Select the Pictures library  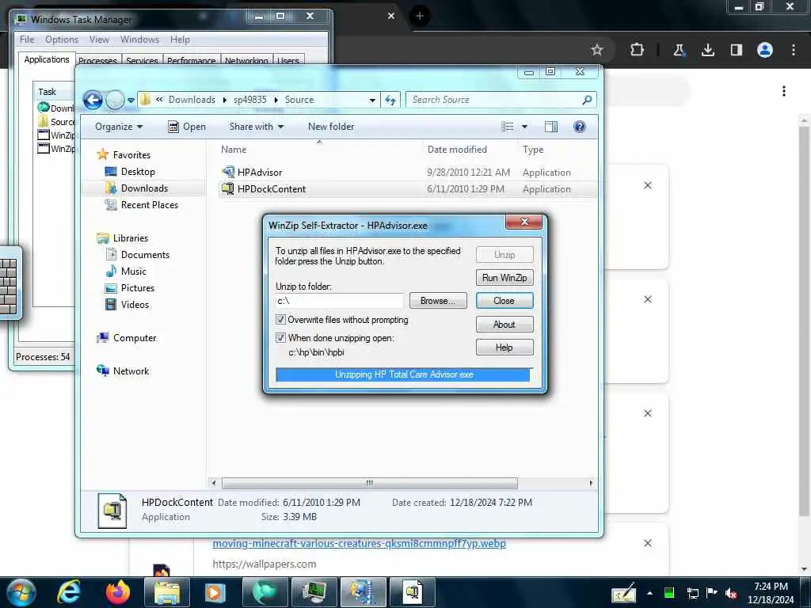(138, 288)
